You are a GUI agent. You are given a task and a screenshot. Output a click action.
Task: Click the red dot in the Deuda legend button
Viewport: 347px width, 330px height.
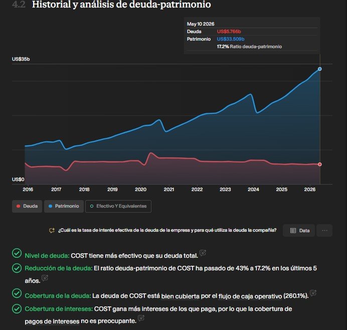tap(19, 206)
